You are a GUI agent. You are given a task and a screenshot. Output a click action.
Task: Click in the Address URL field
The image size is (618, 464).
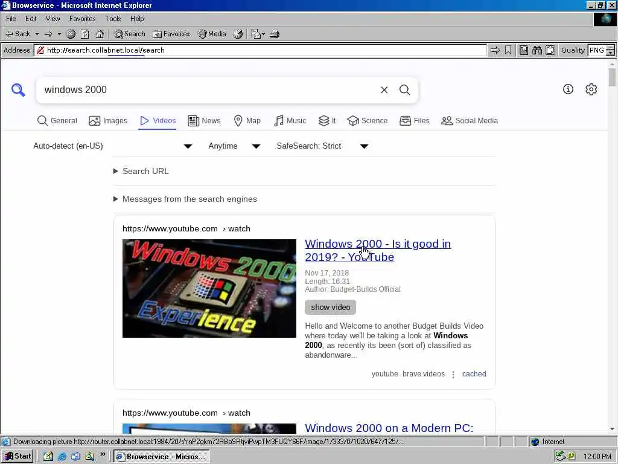[x=261, y=50]
